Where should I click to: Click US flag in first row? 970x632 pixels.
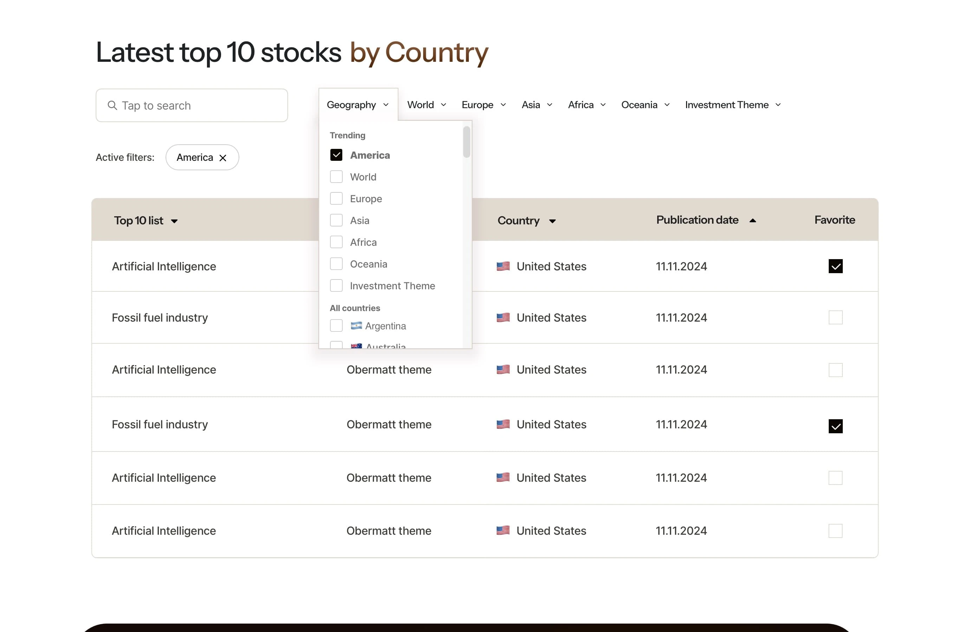(x=503, y=266)
